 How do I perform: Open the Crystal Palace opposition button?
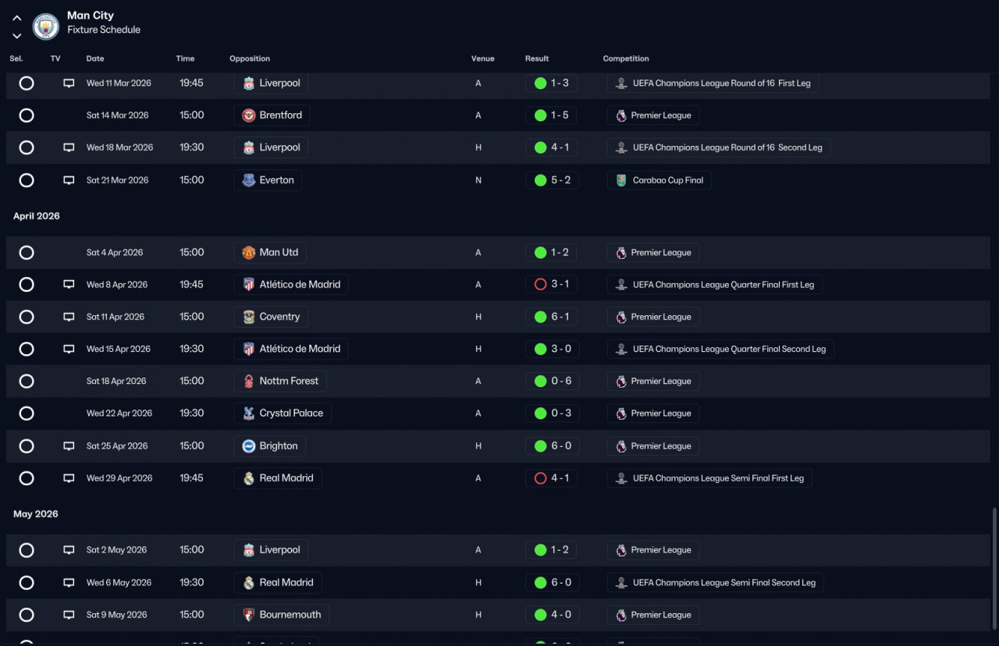(283, 414)
